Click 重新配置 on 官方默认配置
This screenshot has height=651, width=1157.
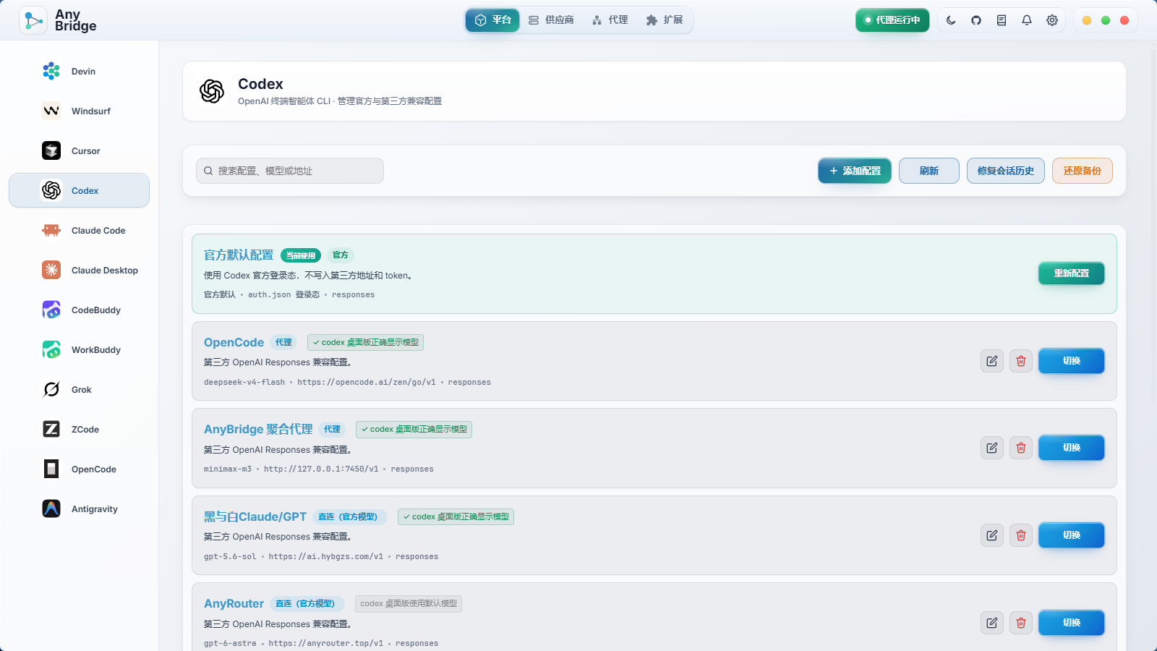coord(1072,273)
